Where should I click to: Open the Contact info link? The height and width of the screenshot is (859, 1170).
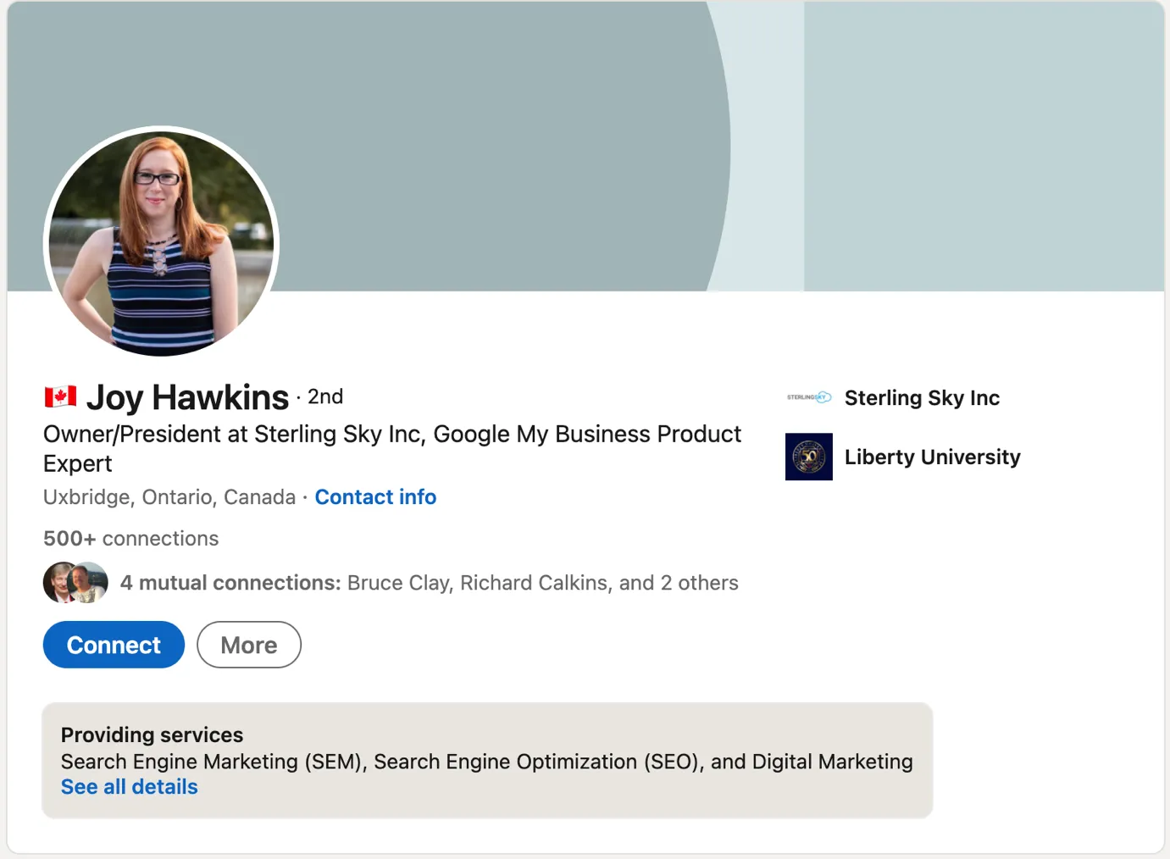click(375, 497)
